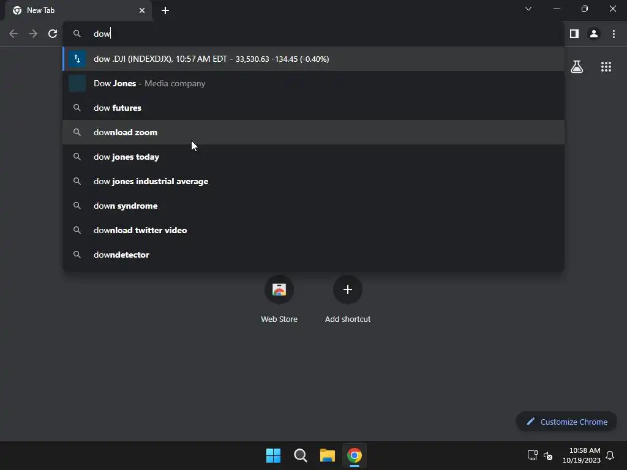Reload the page with refresh icon
627x470 pixels.
pos(53,34)
